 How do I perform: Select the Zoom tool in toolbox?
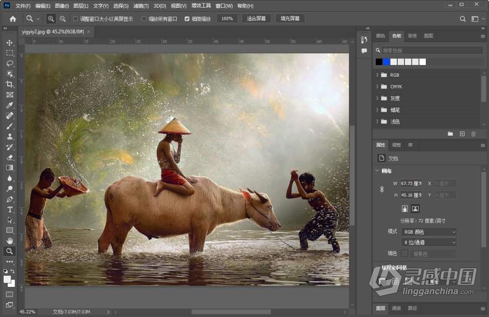coord(10,251)
